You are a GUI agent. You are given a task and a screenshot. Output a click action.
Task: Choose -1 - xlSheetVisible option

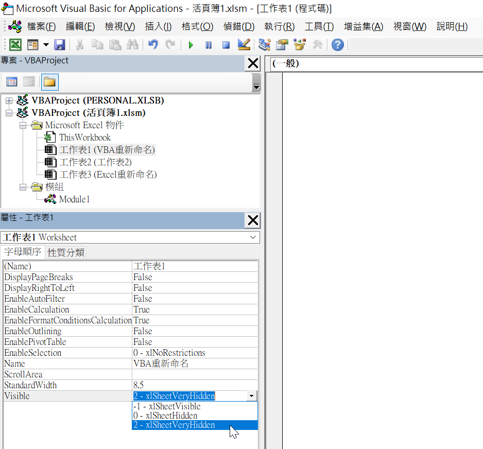pos(195,406)
